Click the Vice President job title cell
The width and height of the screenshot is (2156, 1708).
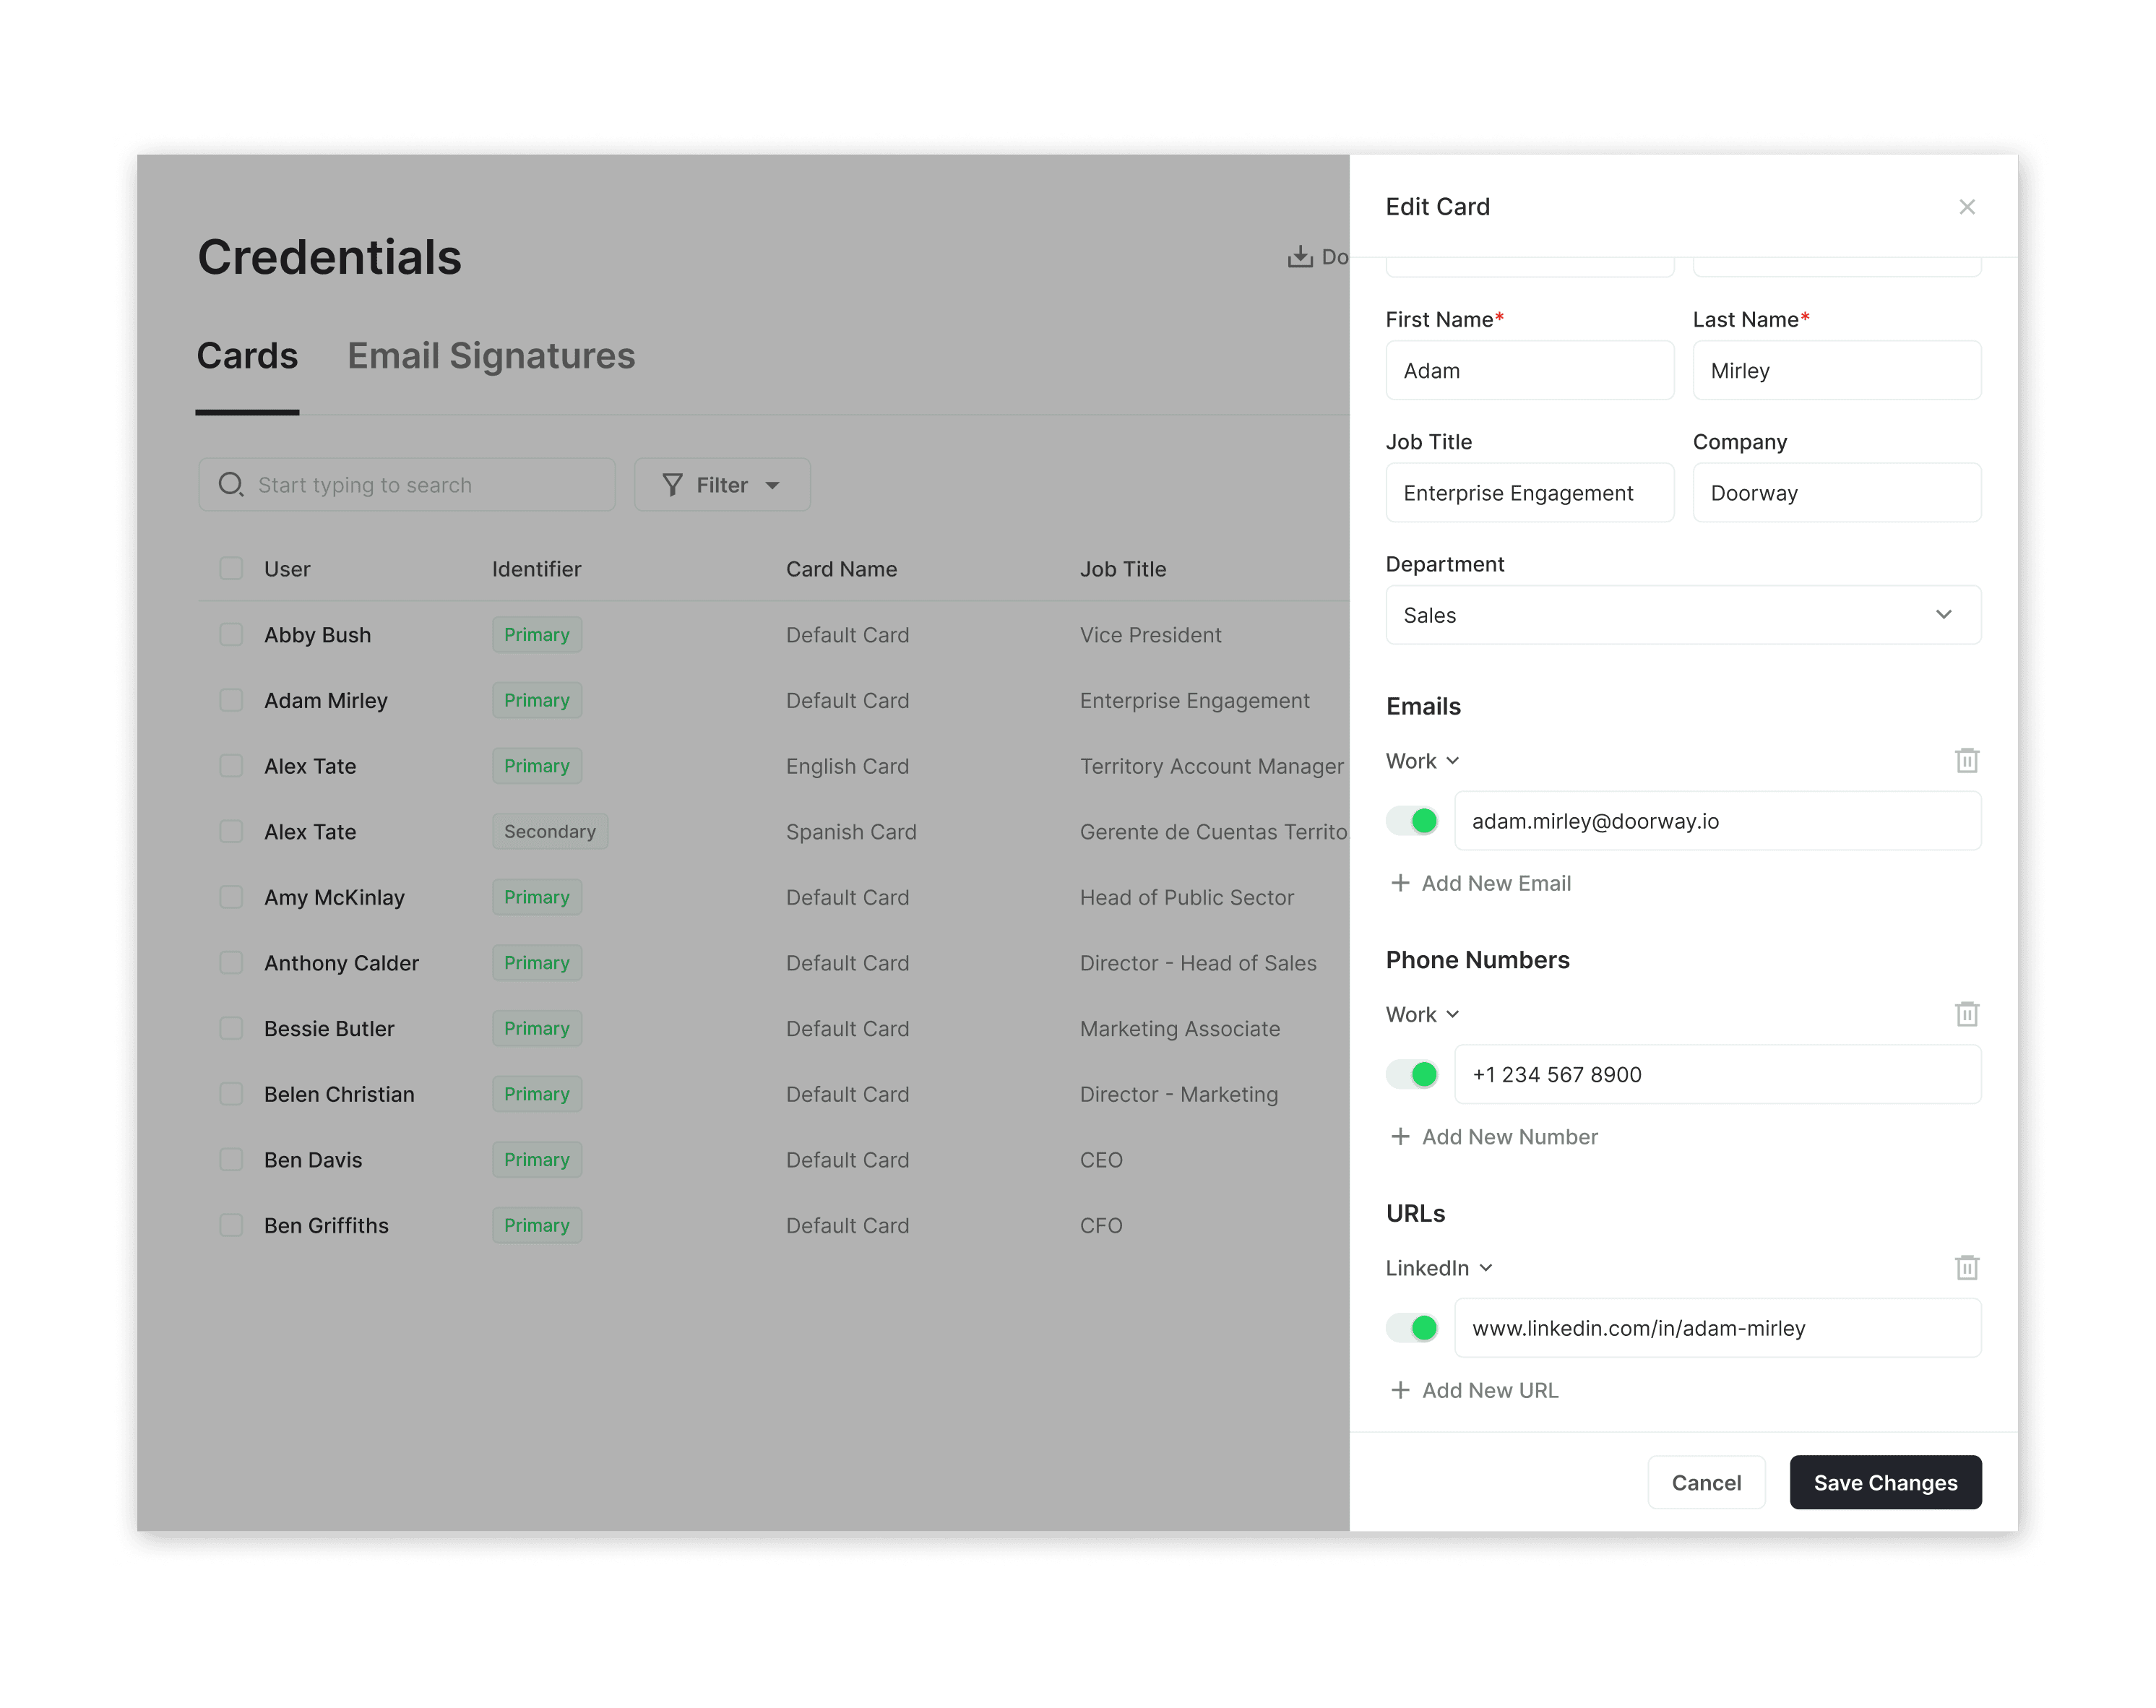pos(1150,635)
